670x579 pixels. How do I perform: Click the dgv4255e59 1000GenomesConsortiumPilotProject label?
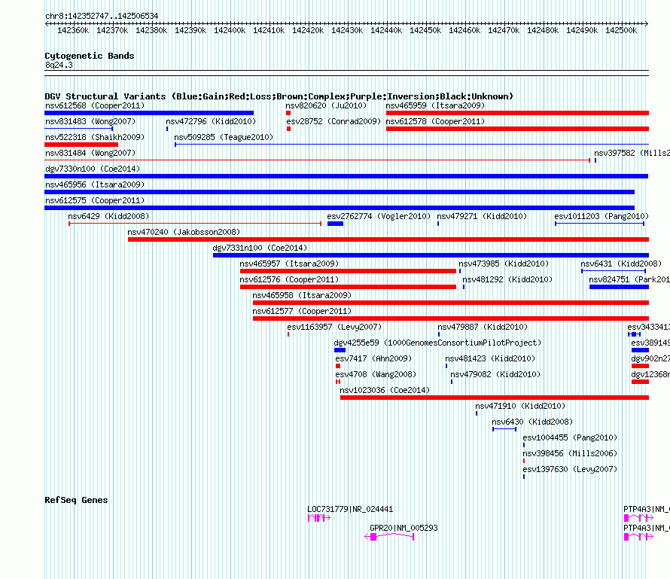click(437, 343)
